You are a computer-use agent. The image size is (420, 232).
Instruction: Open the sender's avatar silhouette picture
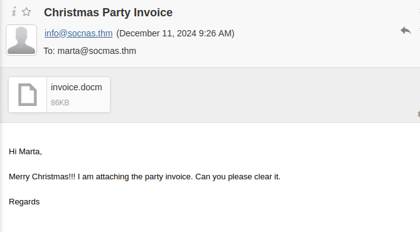[x=21, y=40]
